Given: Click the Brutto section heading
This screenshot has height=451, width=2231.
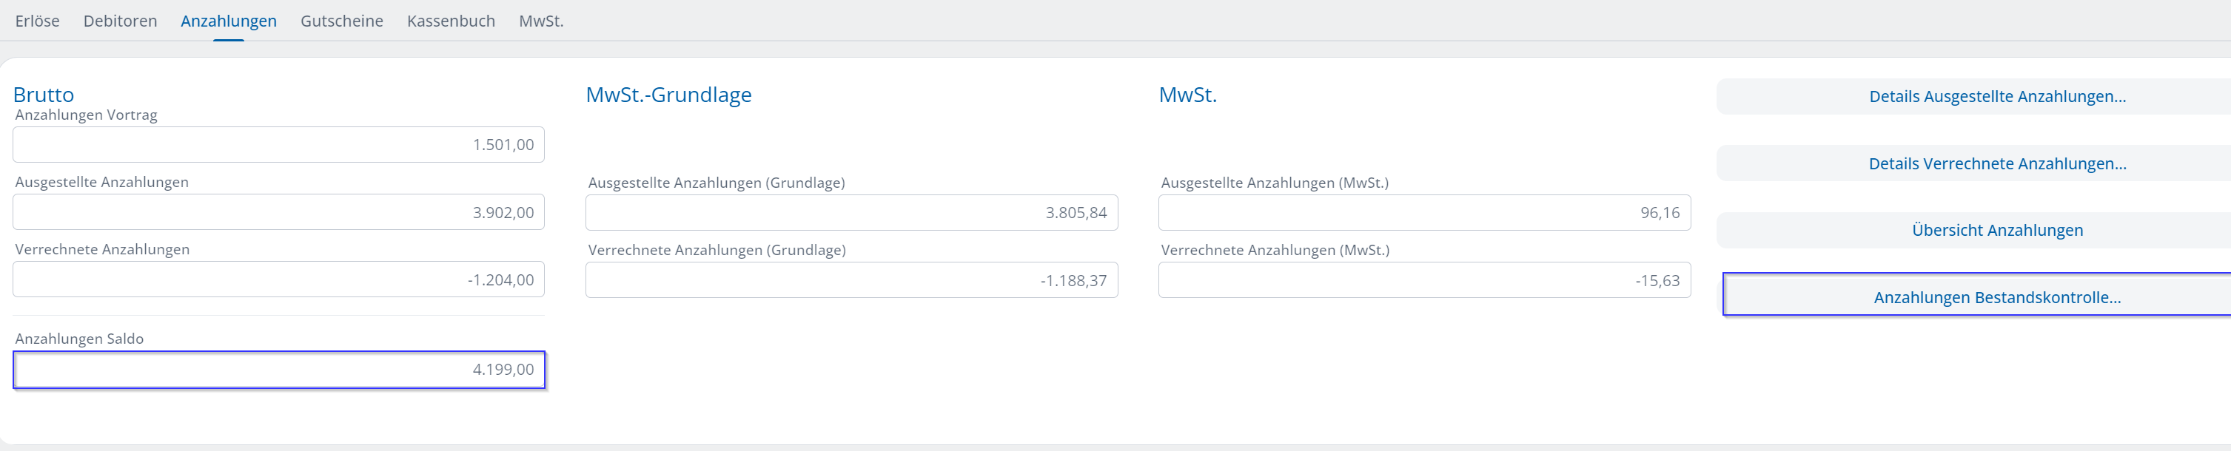Looking at the screenshot, I should click(x=44, y=95).
